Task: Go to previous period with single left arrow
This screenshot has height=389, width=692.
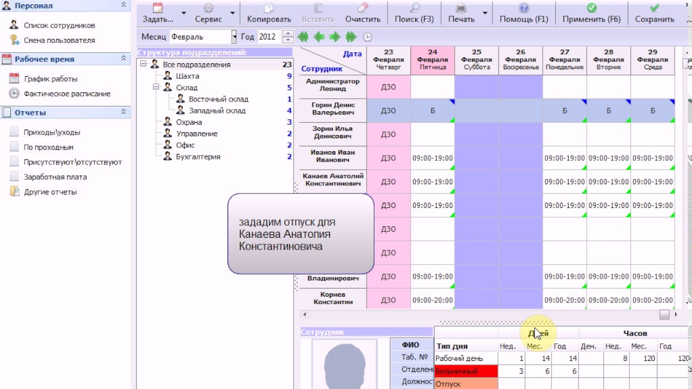Action: pyautogui.click(x=319, y=37)
